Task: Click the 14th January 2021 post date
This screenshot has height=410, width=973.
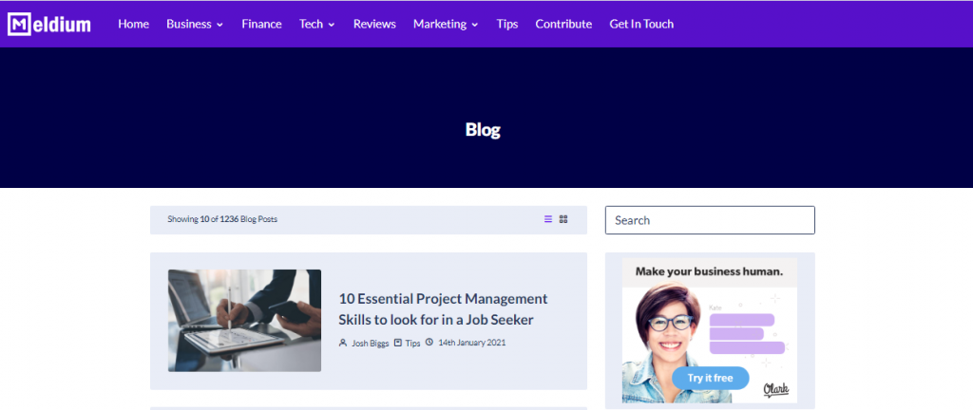Action: (471, 342)
